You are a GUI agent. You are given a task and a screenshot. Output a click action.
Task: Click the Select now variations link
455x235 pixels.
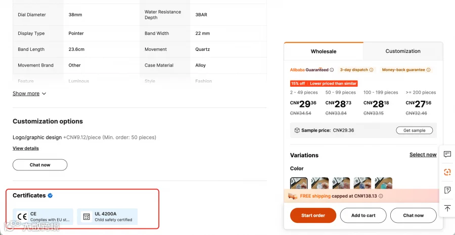pos(423,154)
